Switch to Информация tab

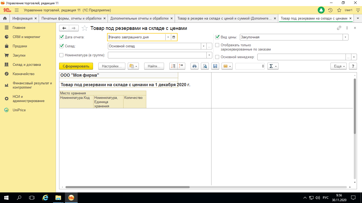23,19
